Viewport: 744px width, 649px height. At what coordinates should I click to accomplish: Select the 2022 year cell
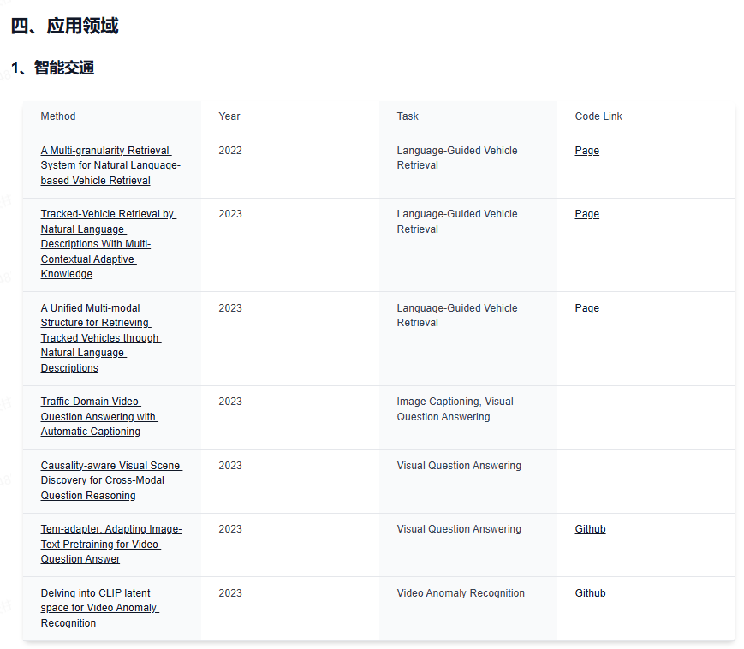[230, 151]
